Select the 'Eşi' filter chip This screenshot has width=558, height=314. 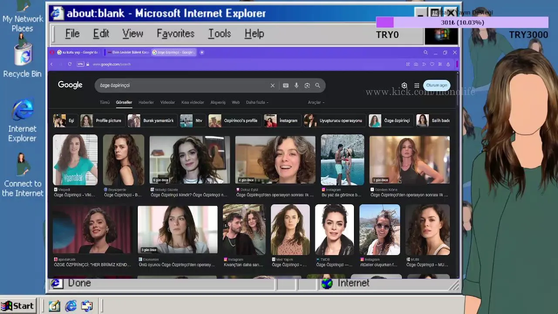tap(65, 121)
